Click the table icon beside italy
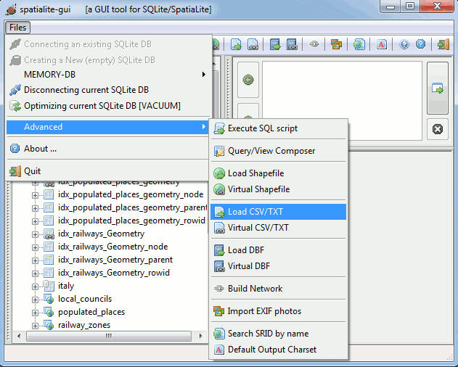 pos(49,286)
